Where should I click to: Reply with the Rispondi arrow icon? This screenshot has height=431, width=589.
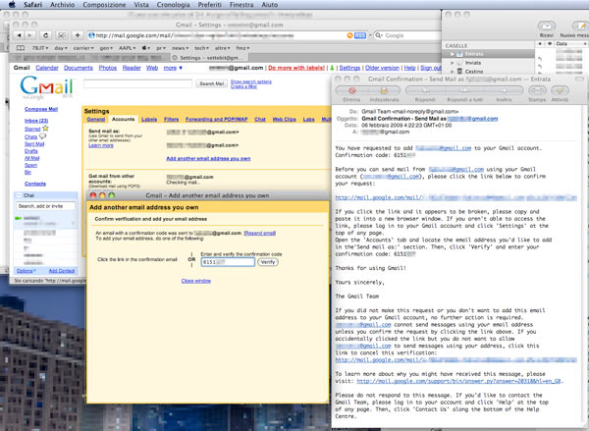click(x=425, y=90)
